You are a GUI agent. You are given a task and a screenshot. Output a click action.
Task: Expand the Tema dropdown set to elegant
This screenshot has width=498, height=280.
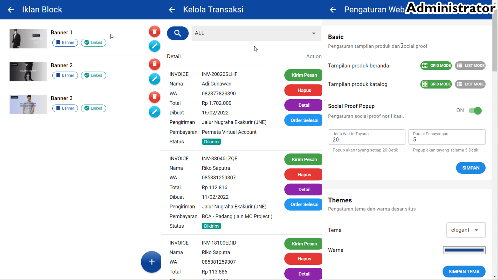point(466,230)
